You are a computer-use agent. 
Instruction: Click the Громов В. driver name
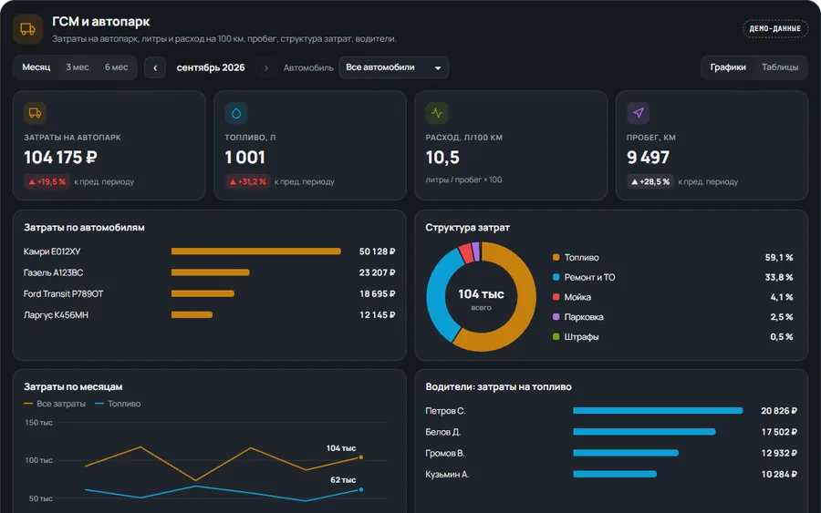click(445, 454)
